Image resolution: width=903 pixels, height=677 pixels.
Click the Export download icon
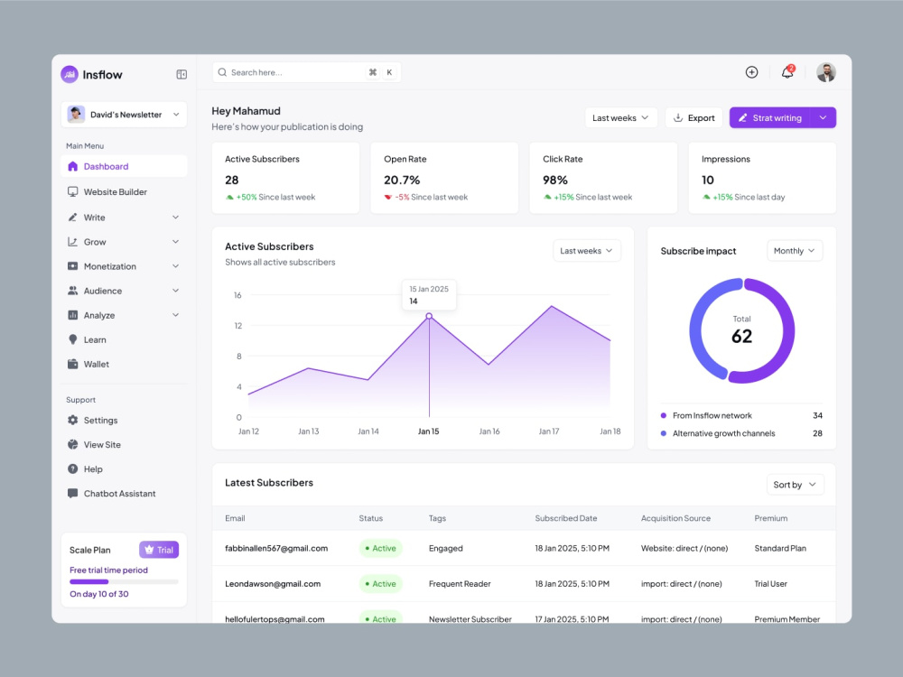[x=678, y=117]
